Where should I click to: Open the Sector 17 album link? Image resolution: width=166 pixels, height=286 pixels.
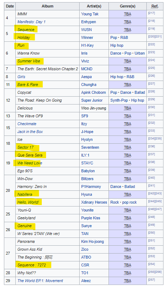[x=25, y=147]
